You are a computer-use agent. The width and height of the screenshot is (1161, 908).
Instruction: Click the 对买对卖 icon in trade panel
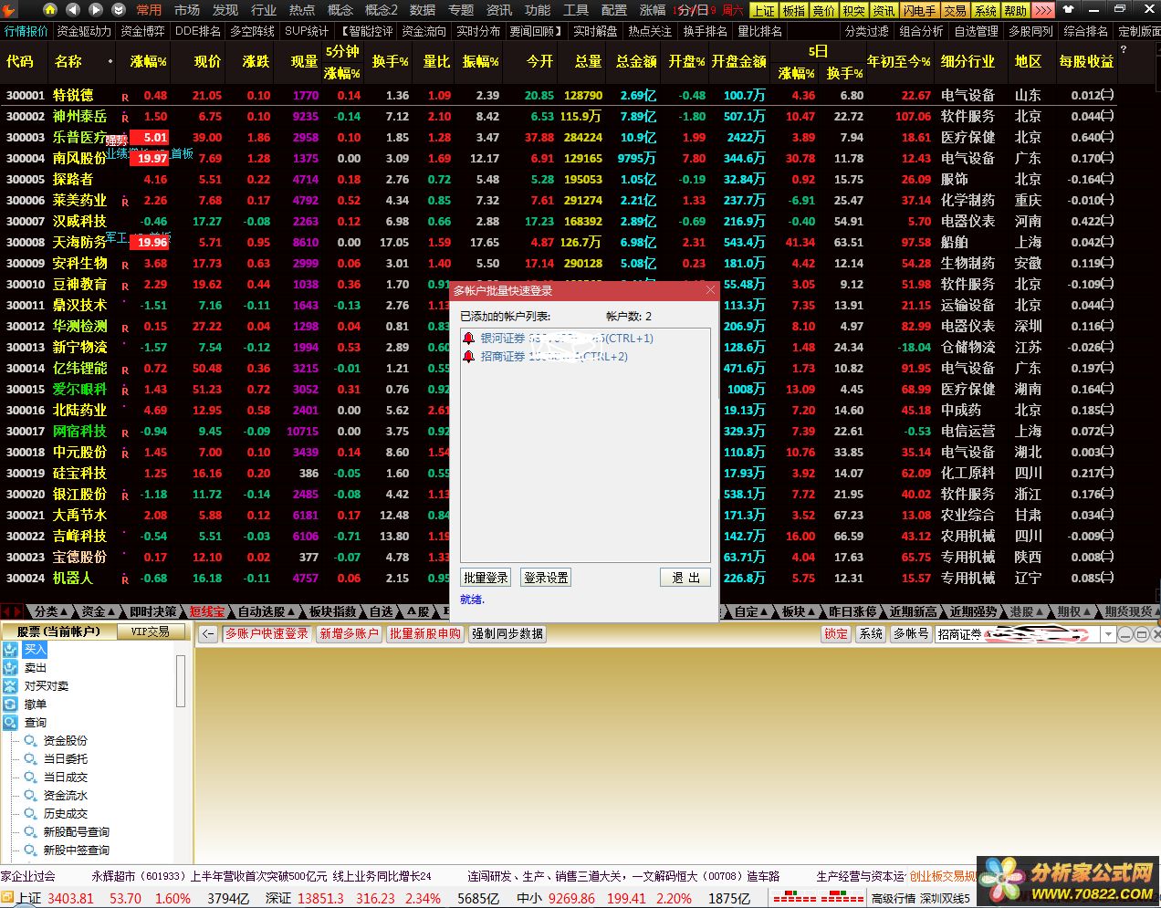pyautogui.click(x=11, y=686)
